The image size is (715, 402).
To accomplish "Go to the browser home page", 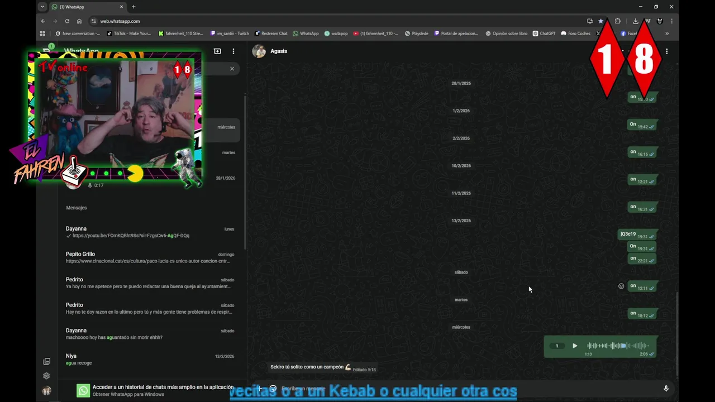I will click(79, 21).
